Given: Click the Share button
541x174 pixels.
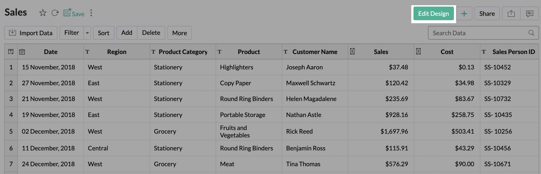Looking at the screenshot, I should tap(487, 14).
